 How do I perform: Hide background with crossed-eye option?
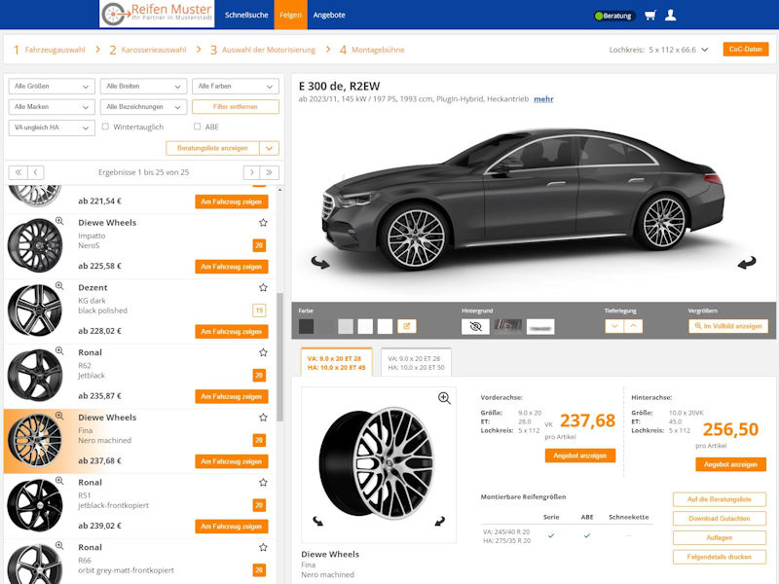coord(475,326)
